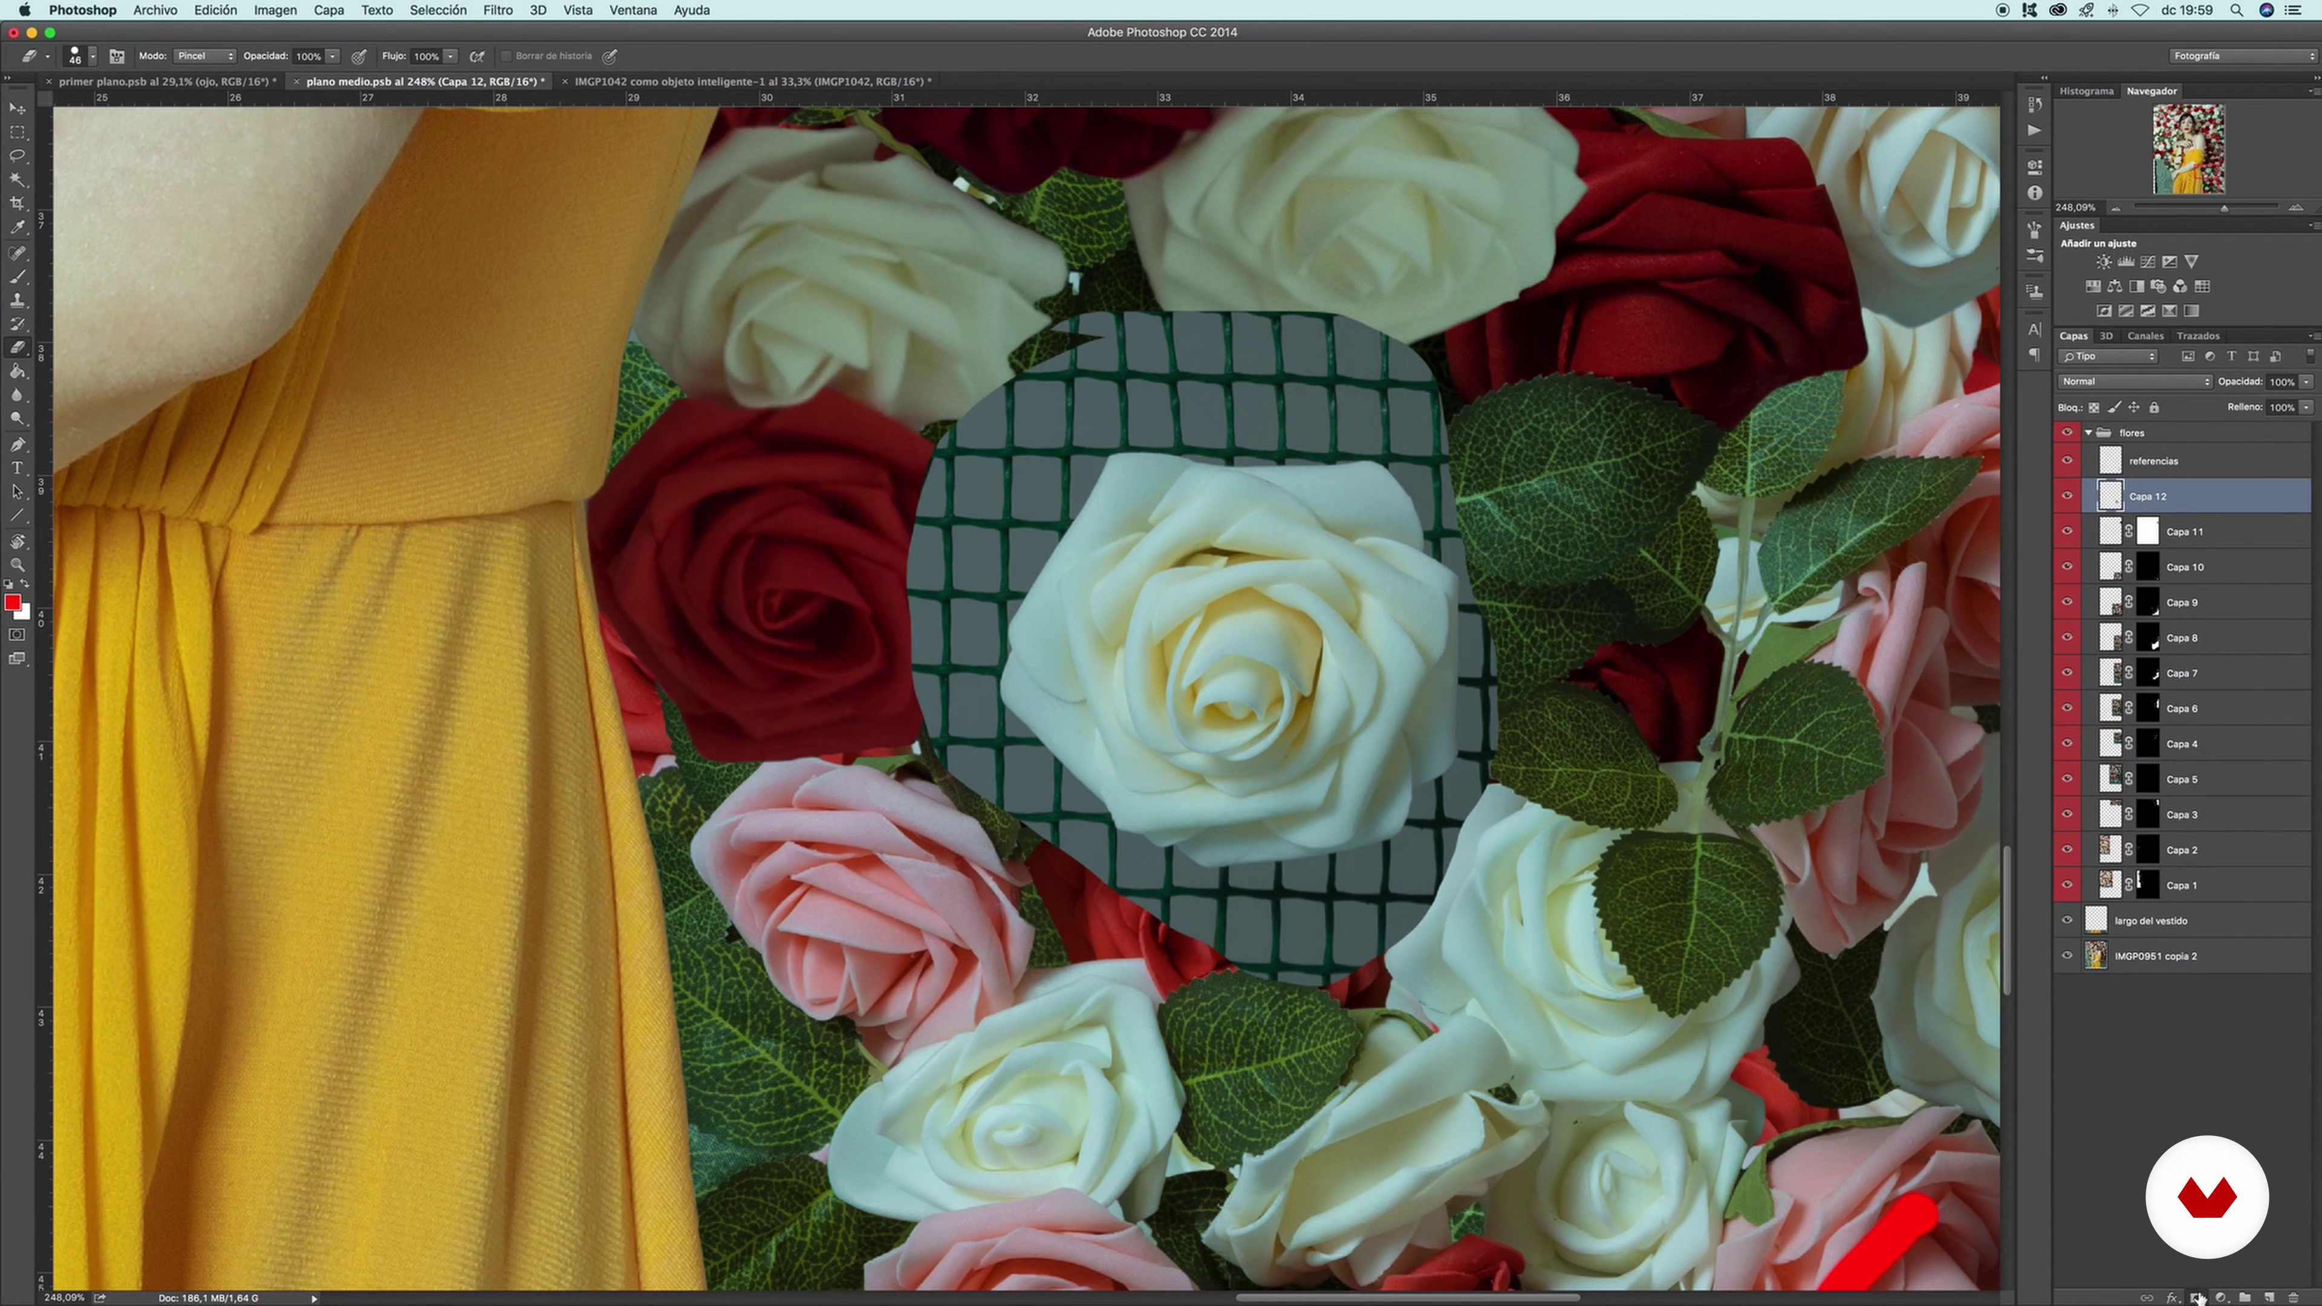Open the layer Opacidad dropdown arrow
The image size is (2322, 1306).
[2306, 382]
